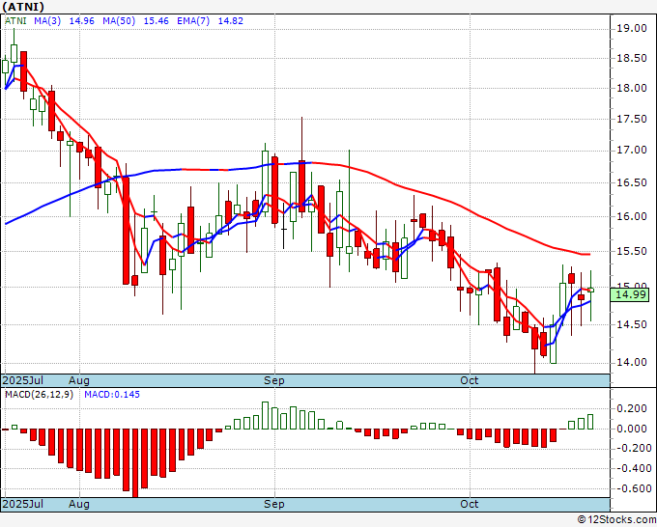This screenshot has height=527, width=657.
Task: Click the 17.00 price axis label
Action: click(x=632, y=151)
